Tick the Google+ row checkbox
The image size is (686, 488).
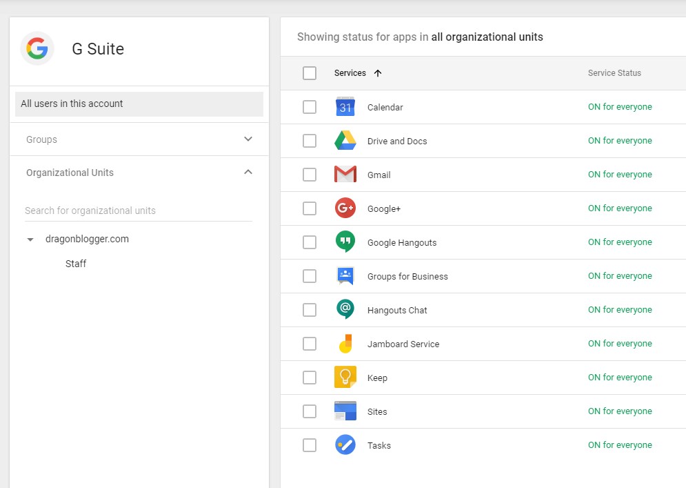(x=310, y=208)
